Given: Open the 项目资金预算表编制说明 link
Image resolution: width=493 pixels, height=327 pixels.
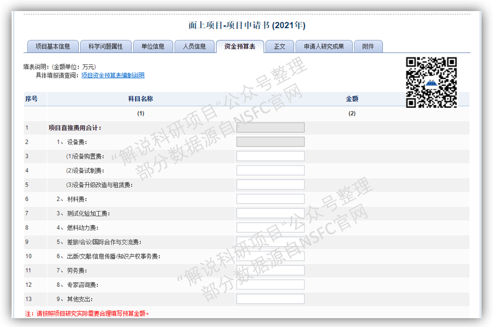Looking at the screenshot, I should point(113,75).
